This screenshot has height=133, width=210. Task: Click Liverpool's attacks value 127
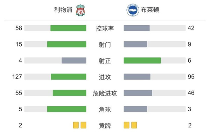[17, 77]
